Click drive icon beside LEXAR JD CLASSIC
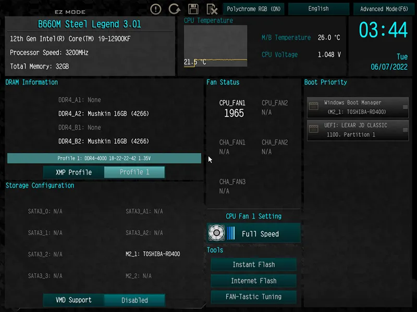 313,129
